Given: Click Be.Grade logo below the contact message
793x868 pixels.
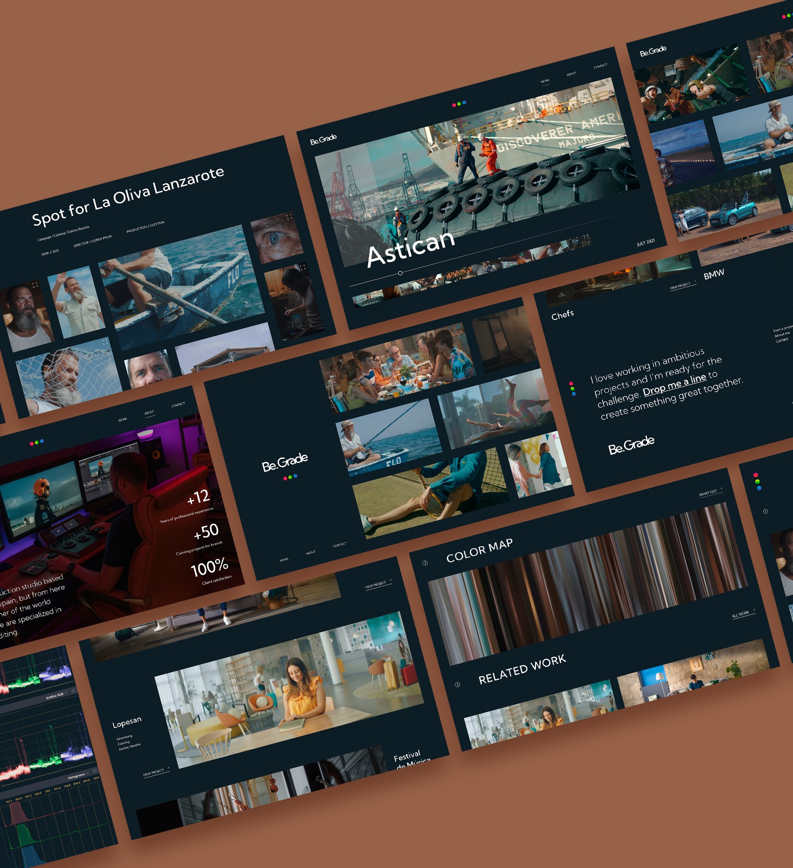Looking at the screenshot, I should tap(631, 445).
